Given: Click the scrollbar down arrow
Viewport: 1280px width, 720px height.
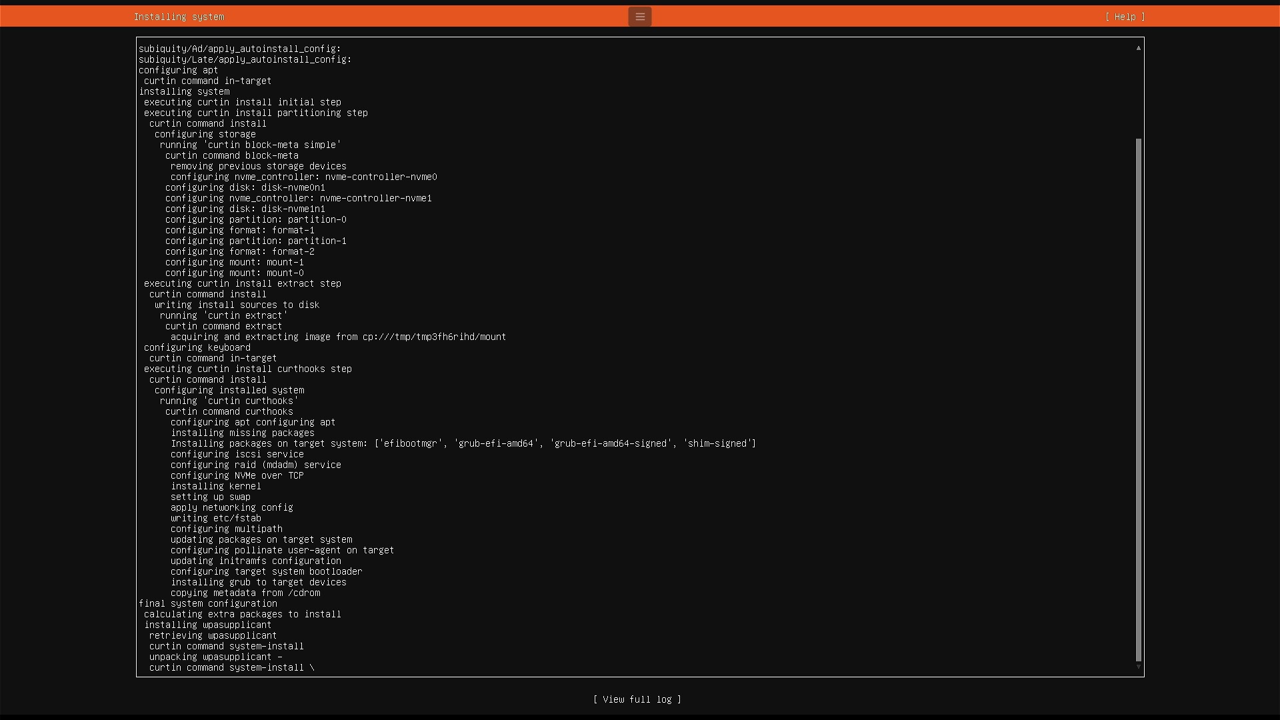Looking at the screenshot, I should point(1138,667).
